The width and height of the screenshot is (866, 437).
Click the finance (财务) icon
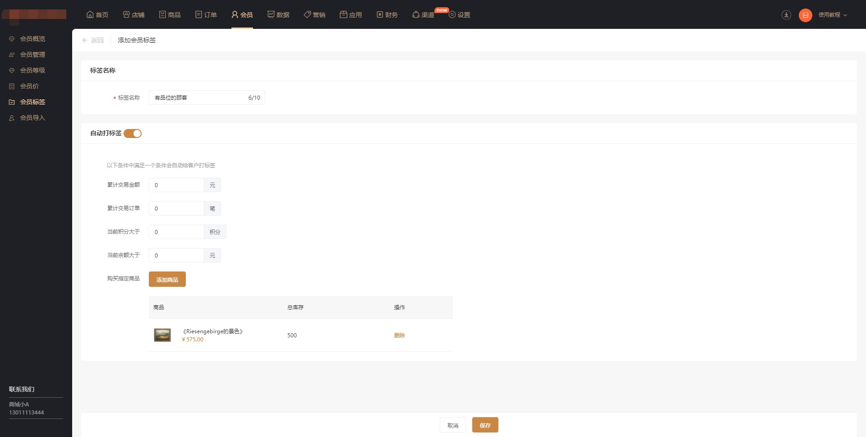(380, 14)
